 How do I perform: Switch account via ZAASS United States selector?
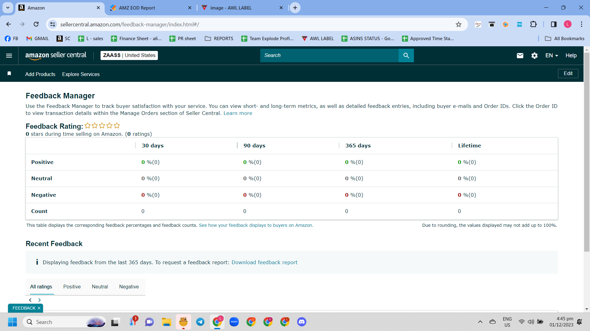(x=129, y=55)
